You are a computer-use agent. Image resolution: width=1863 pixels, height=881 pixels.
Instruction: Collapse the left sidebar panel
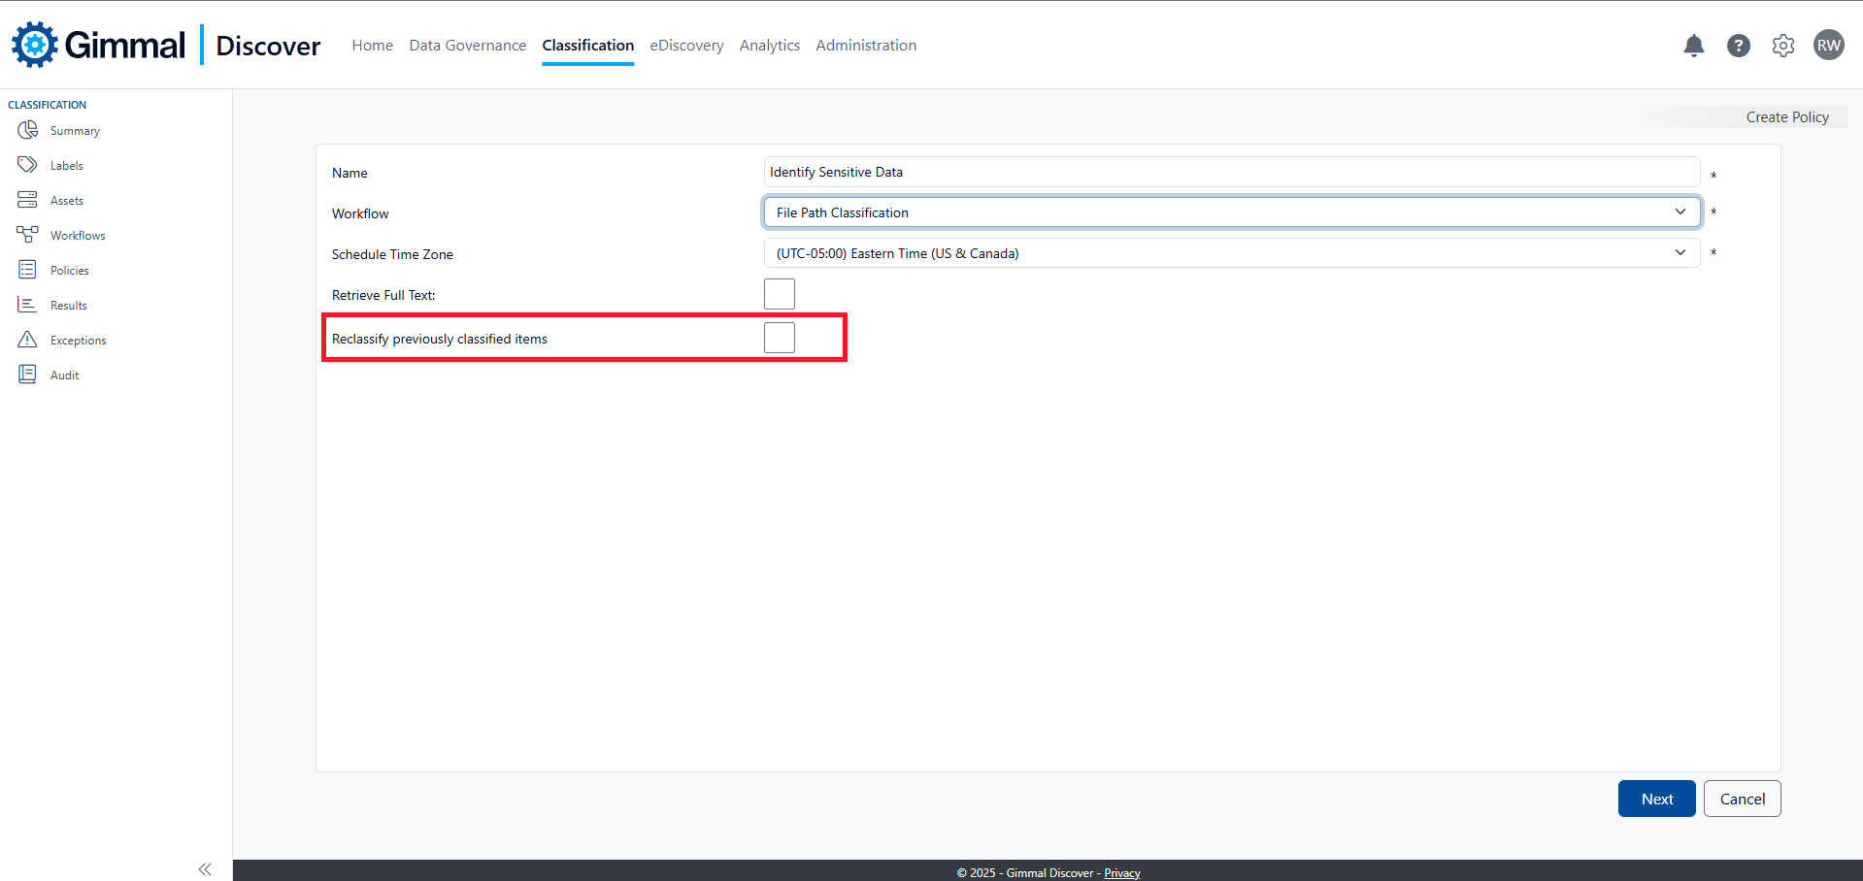205,869
